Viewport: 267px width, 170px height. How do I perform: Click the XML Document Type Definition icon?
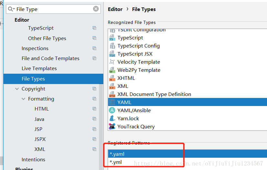[x=112, y=94]
